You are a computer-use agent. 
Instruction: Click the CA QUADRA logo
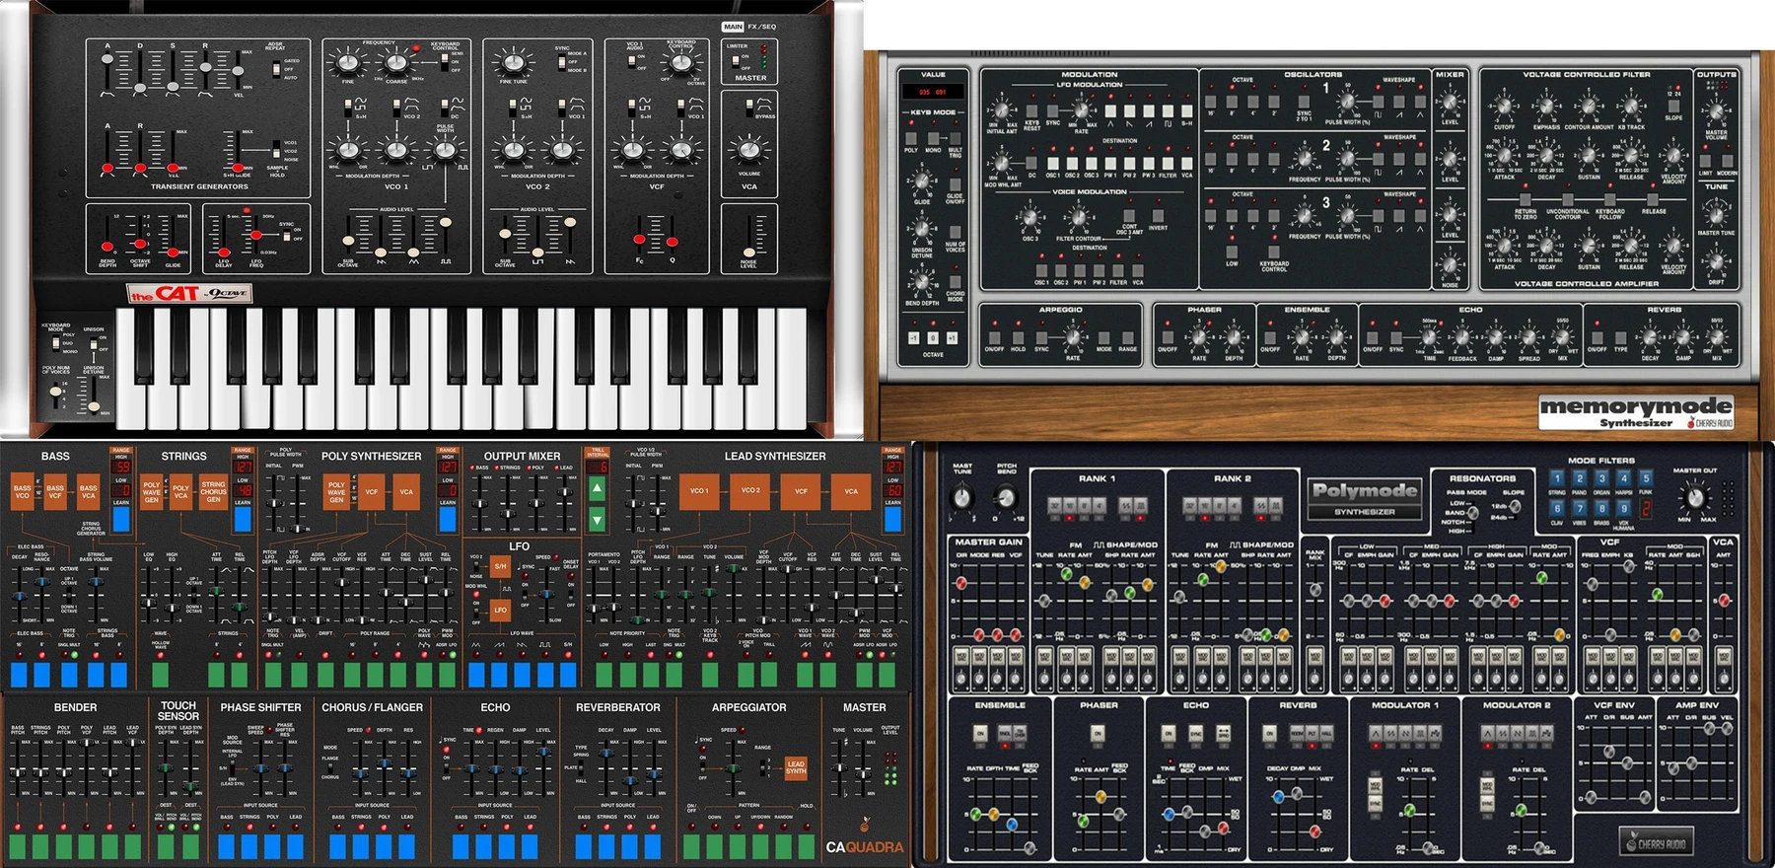pyautogui.click(x=865, y=846)
